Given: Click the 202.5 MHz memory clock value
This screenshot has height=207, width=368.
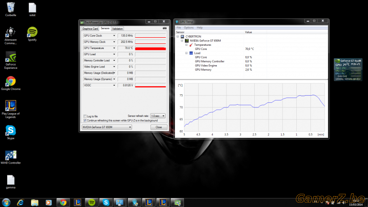Looking at the screenshot, I should tap(125, 42).
